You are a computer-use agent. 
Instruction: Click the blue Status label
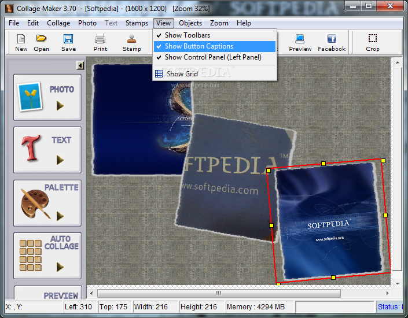coord(389,307)
